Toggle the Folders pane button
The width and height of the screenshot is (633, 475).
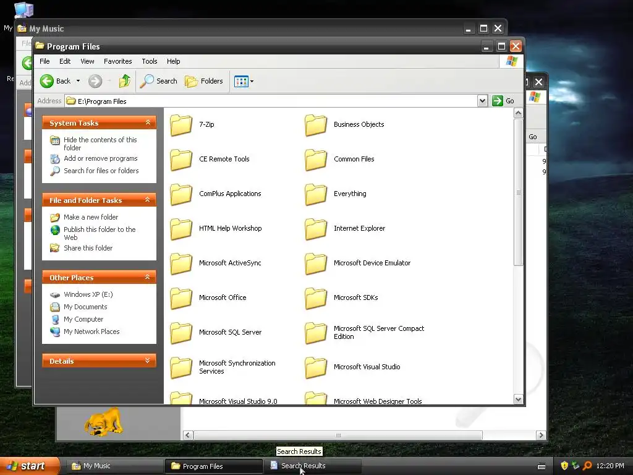click(x=204, y=81)
